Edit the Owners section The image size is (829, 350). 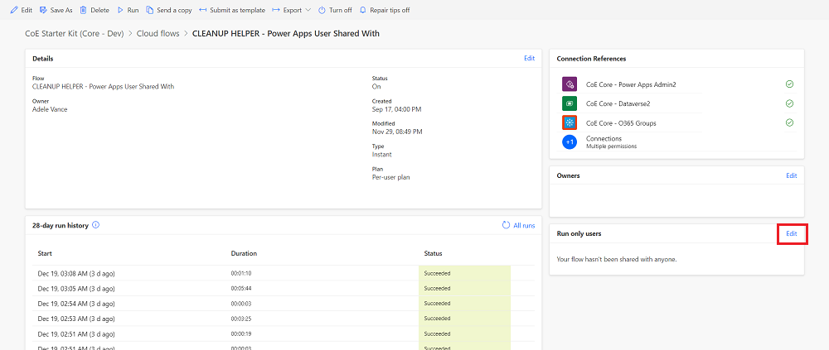point(792,175)
